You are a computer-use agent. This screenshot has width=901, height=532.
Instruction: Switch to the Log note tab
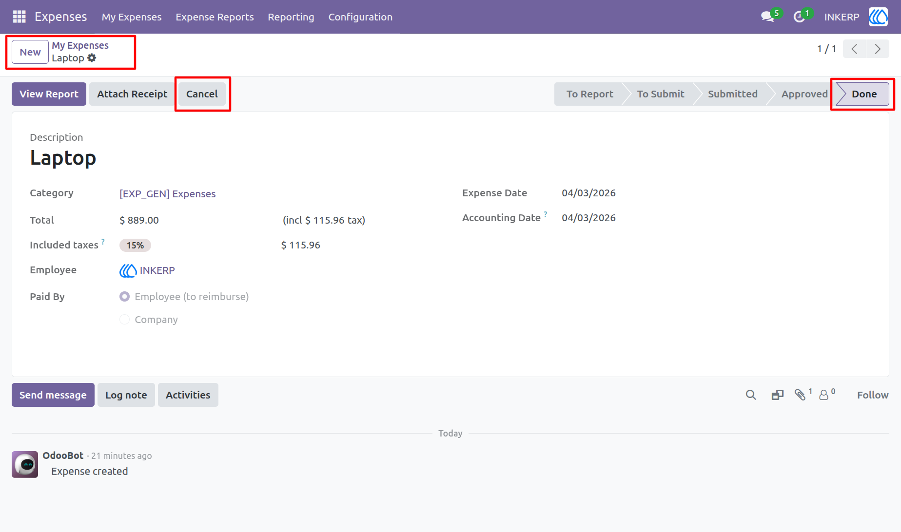(126, 395)
